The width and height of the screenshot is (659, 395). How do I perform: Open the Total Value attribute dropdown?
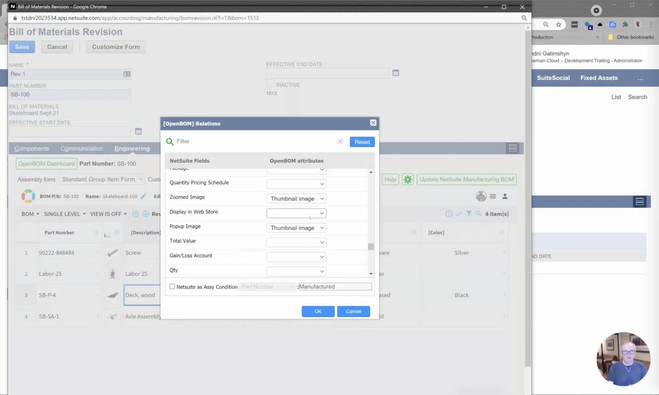[x=296, y=242]
